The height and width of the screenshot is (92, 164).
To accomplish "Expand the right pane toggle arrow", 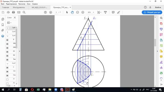I will (x=157, y=51).
